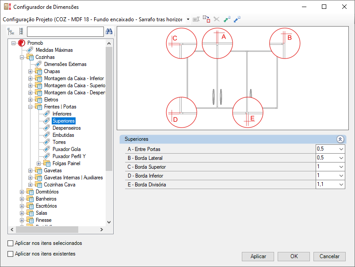The image size is (355, 267).
Task: Click the tag icon beside Puxador Gola
Action: coord(47,149)
